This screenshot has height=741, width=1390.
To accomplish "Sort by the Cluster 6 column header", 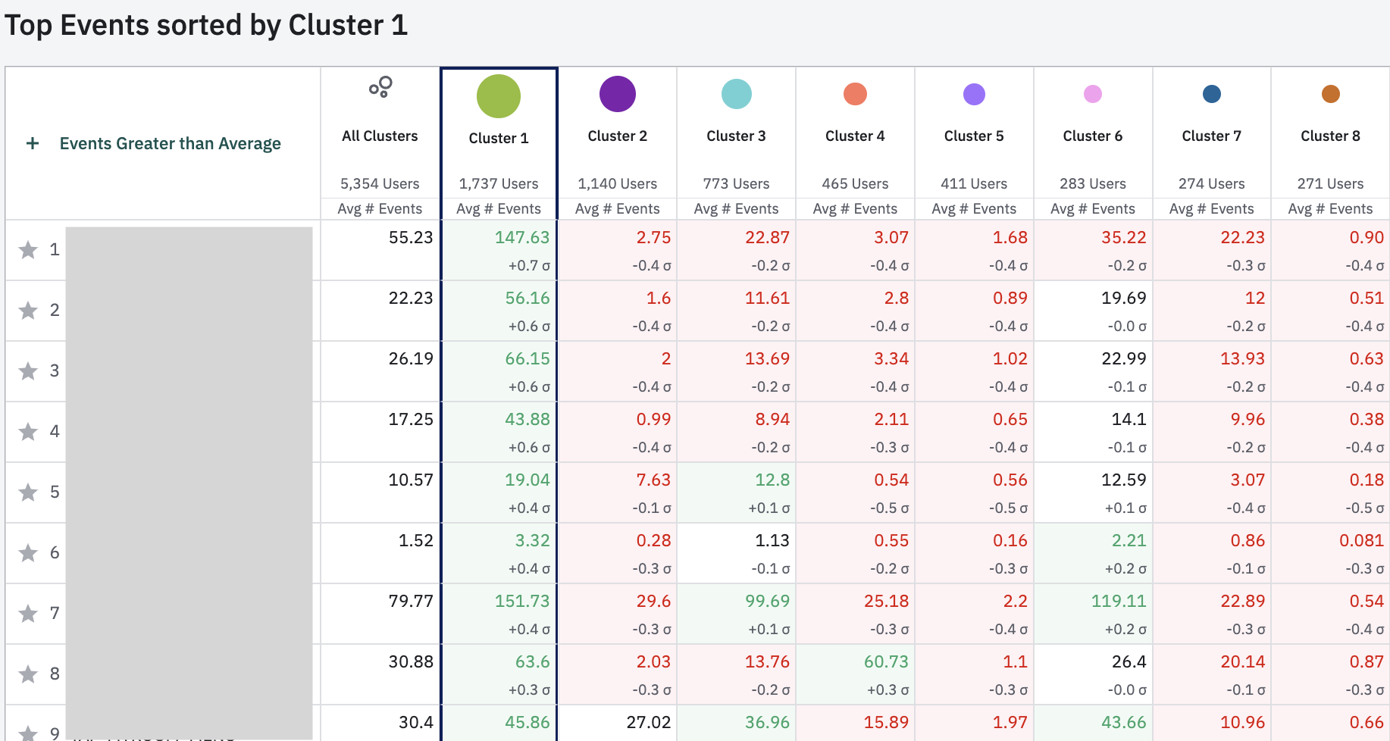I will click(1093, 136).
